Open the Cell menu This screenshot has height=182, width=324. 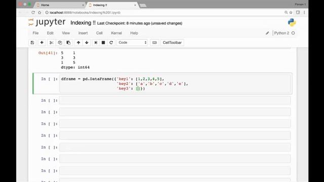point(99,33)
